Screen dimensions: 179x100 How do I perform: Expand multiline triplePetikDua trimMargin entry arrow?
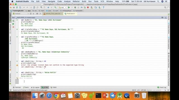point(17,37)
